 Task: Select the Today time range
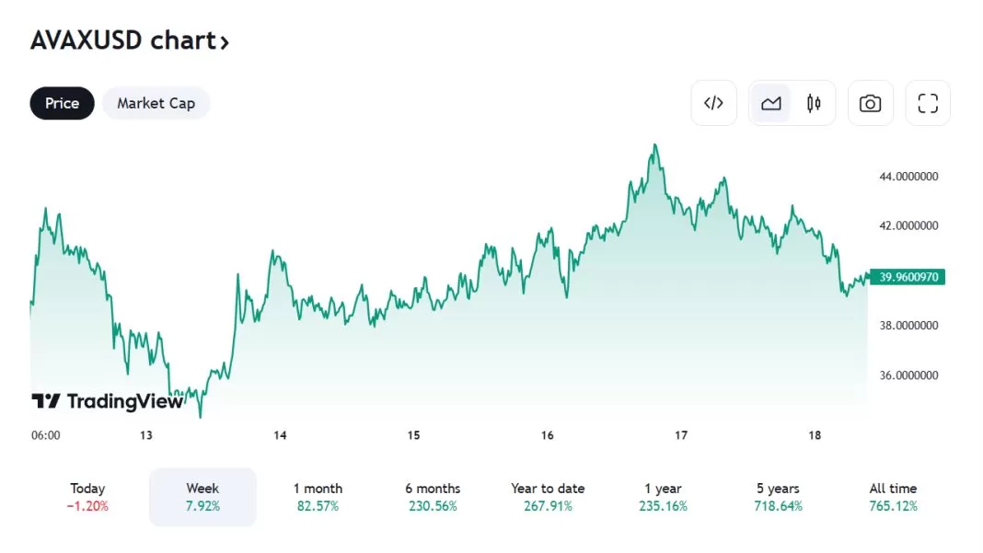click(87, 497)
